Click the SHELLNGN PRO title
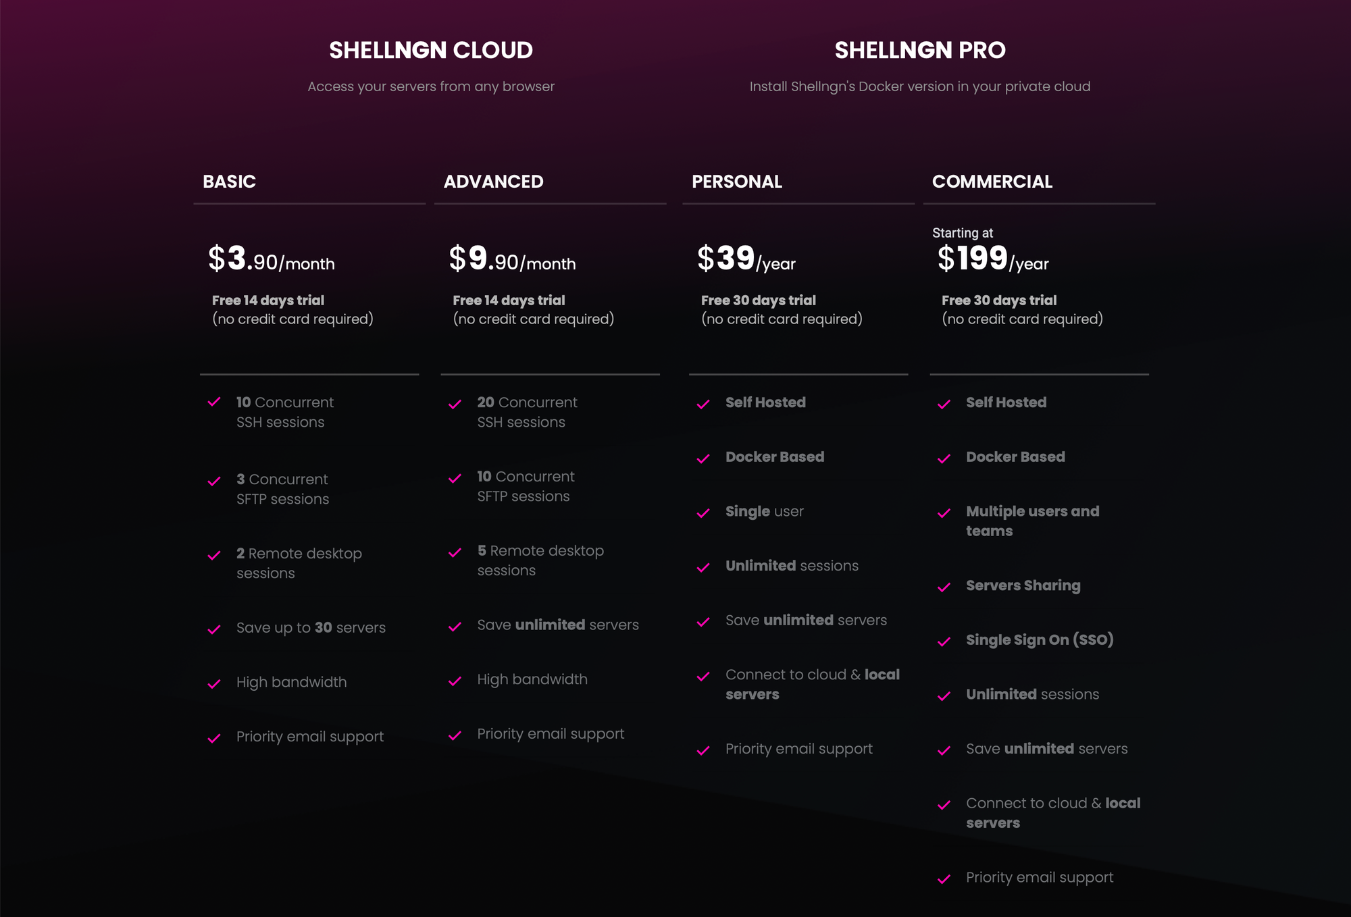Screen dimensions: 1351x917 919,50
